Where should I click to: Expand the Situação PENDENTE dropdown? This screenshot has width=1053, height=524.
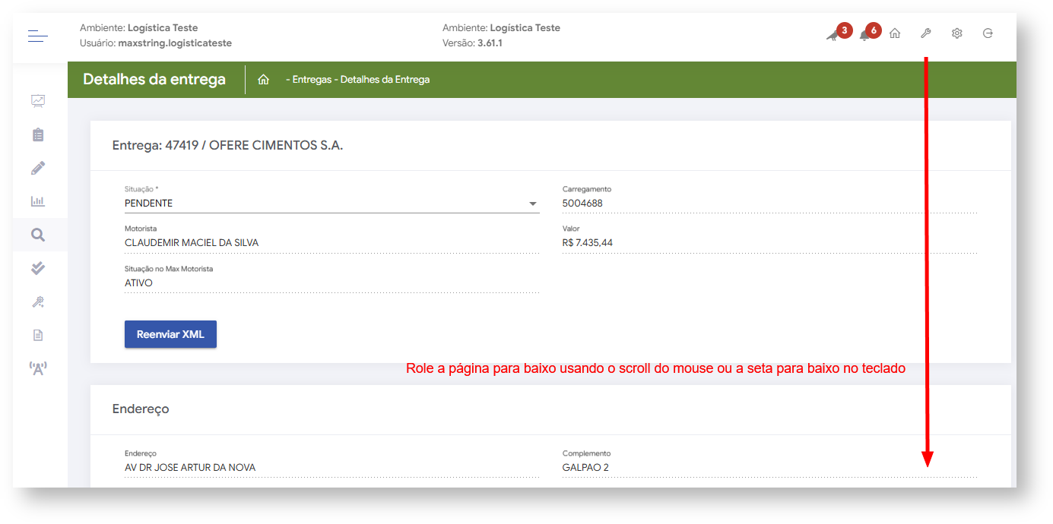click(x=331, y=204)
